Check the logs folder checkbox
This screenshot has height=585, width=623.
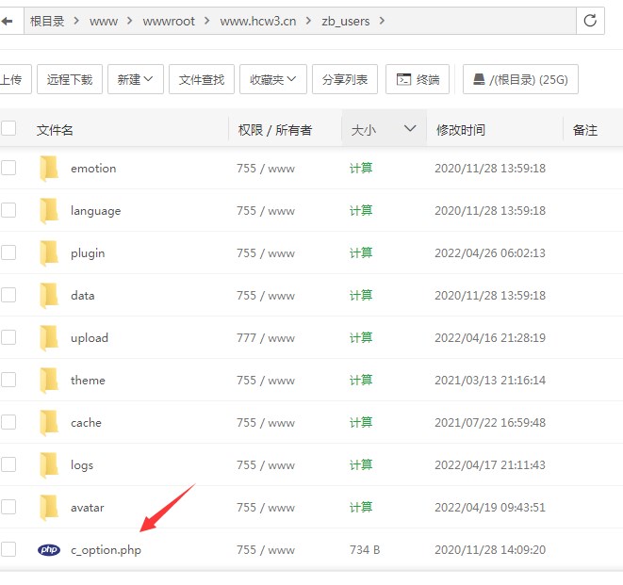click(x=8, y=464)
